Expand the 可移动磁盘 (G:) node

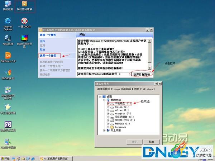pos(108,117)
